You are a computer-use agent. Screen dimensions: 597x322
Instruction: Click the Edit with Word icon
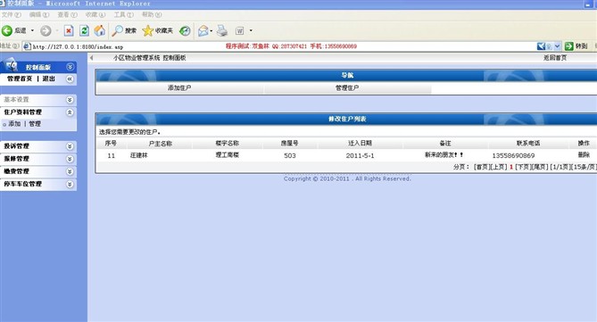(x=239, y=31)
